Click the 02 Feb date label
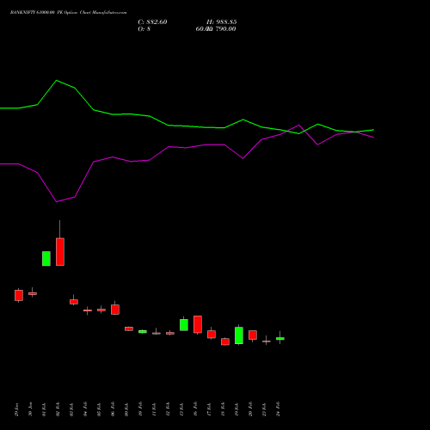Image resolution: width=430 pixels, height=430 pixels. (x=58, y=409)
